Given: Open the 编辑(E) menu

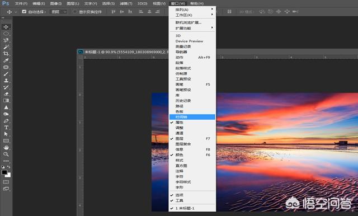Looking at the screenshot, I should 39,3.
